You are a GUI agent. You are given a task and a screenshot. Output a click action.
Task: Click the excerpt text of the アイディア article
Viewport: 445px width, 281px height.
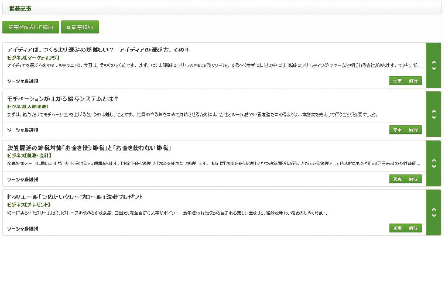point(213,66)
